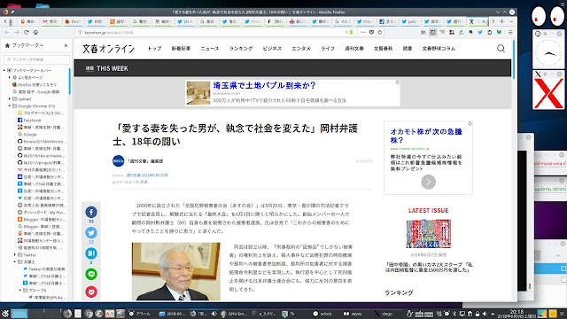Image resolution: width=567 pixels, height=319 pixels.
Task: Switch to the xclock taskbar window
Action: click(322, 314)
